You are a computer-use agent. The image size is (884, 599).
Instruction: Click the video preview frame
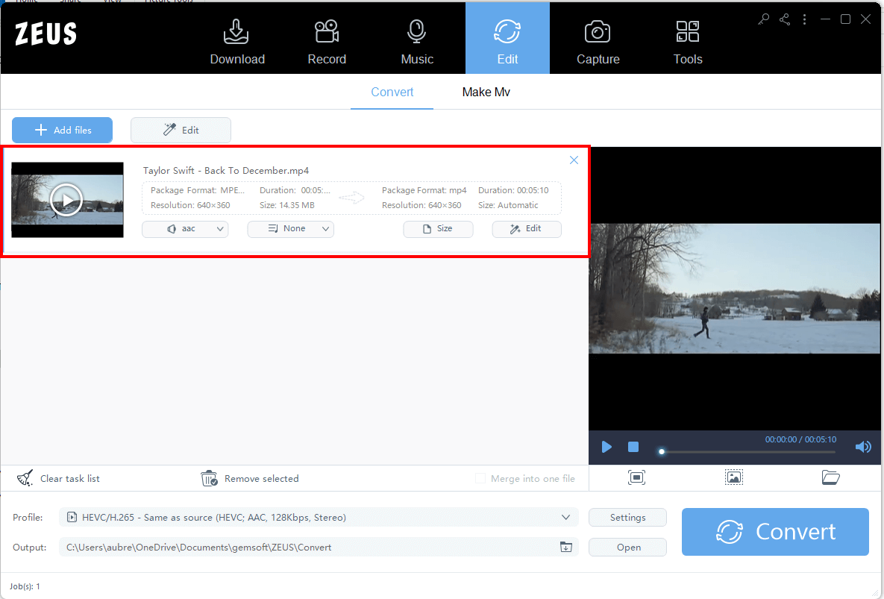(x=734, y=289)
